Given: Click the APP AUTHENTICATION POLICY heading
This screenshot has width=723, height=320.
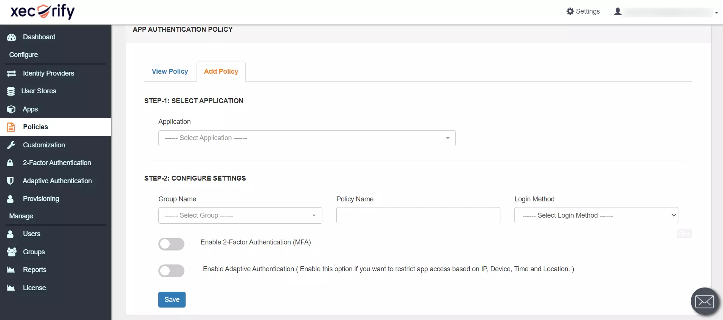Looking at the screenshot, I should (183, 29).
